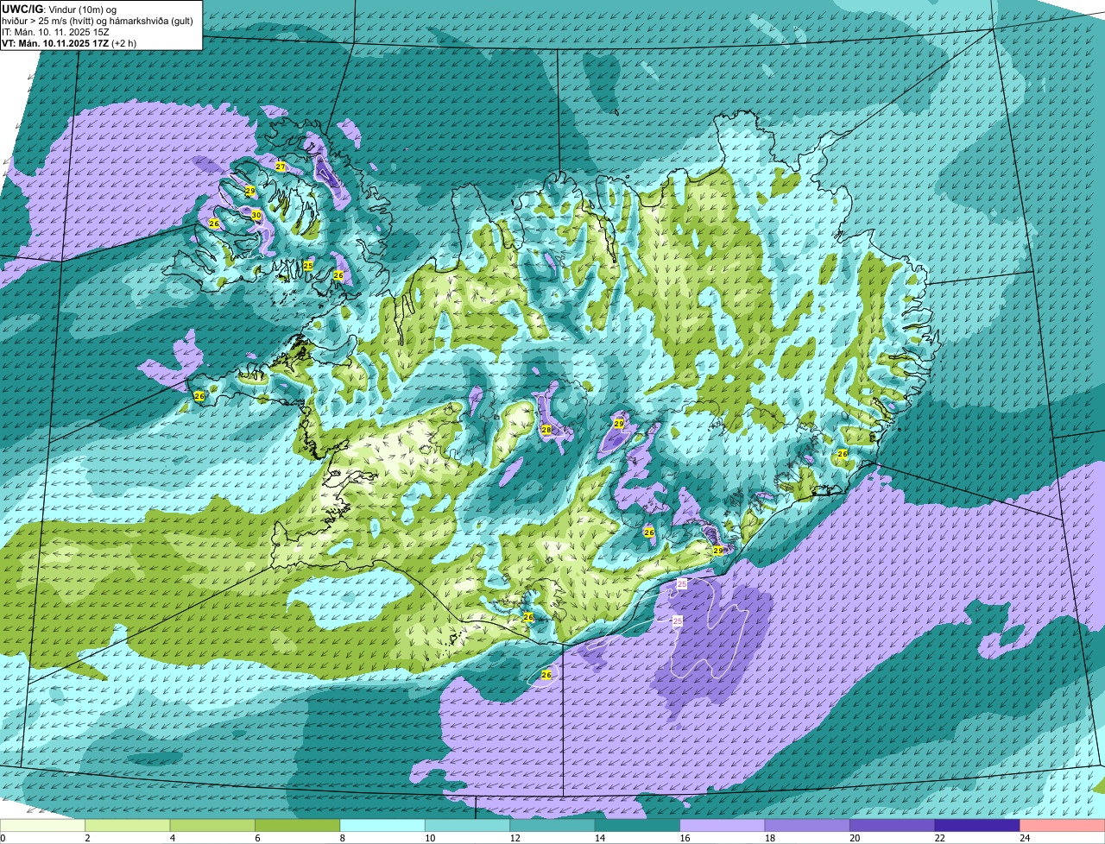Click the 'UWC/IG' title text
This screenshot has height=844, width=1105.
pyautogui.click(x=21, y=9)
